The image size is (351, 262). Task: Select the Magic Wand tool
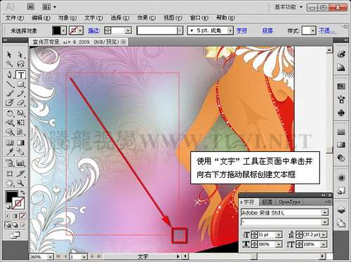9,64
